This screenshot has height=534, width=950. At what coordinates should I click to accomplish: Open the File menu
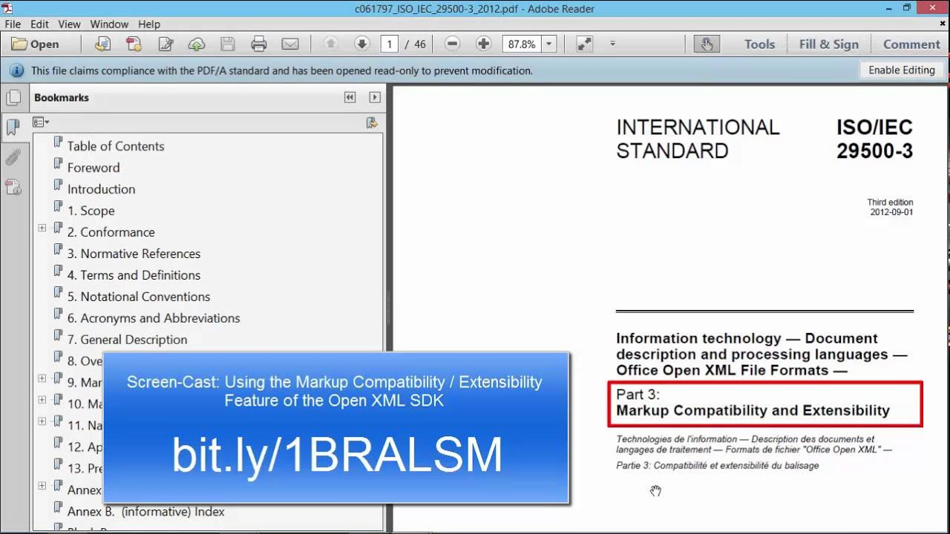click(x=13, y=24)
